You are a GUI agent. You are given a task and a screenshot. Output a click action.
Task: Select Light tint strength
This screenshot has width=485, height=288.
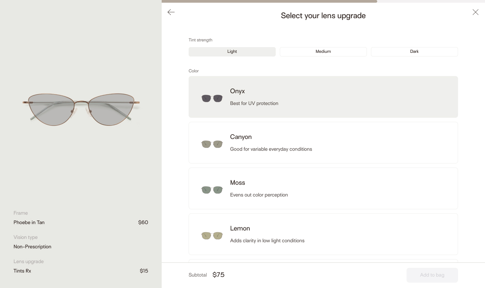pyautogui.click(x=232, y=52)
